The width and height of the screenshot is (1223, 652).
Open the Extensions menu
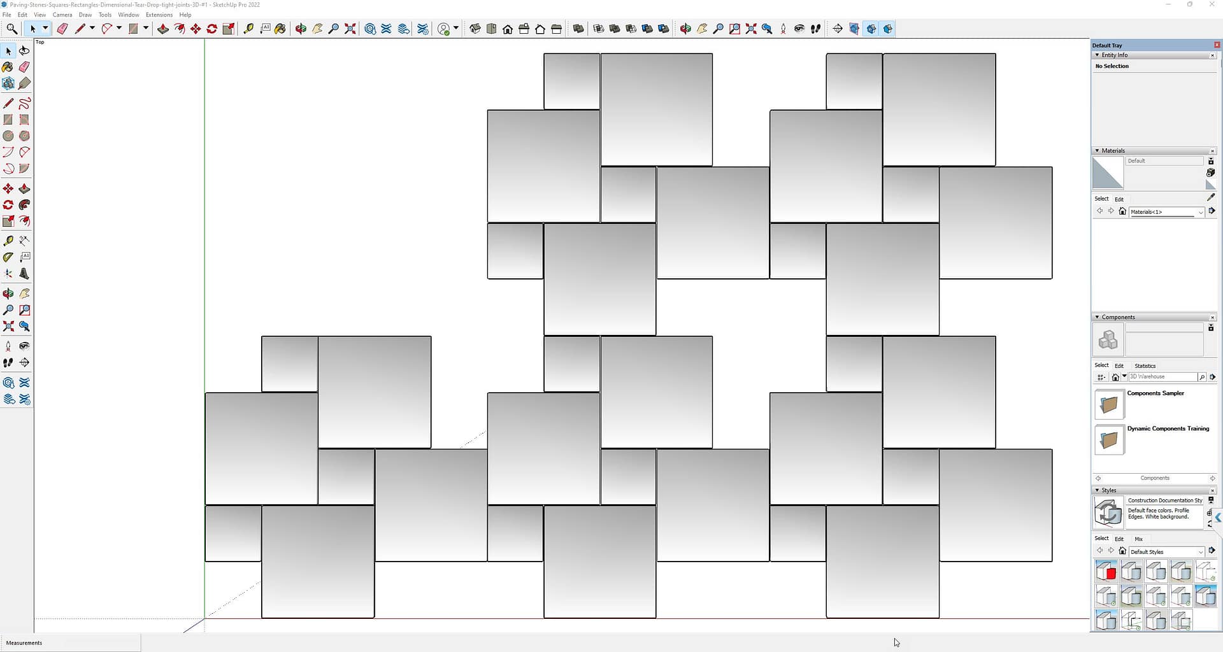(159, 15)
